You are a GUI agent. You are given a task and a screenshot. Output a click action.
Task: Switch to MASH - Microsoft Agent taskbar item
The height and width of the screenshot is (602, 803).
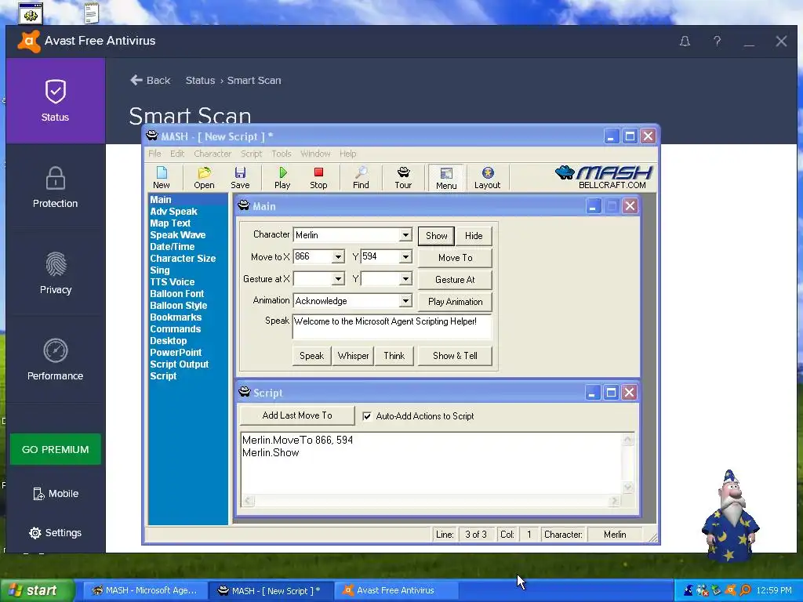144,591
